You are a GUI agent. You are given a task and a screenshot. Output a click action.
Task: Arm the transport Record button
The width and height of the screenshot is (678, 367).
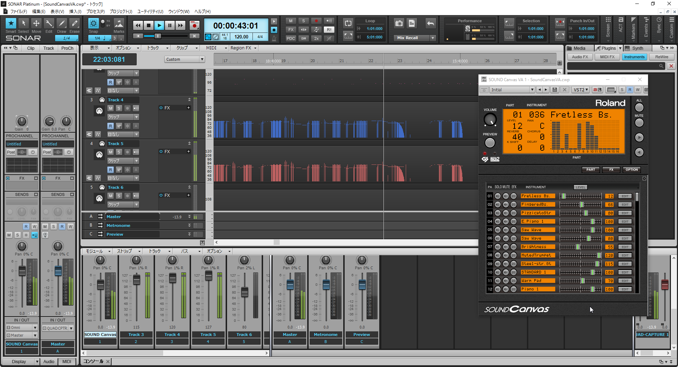pos(194,25)
